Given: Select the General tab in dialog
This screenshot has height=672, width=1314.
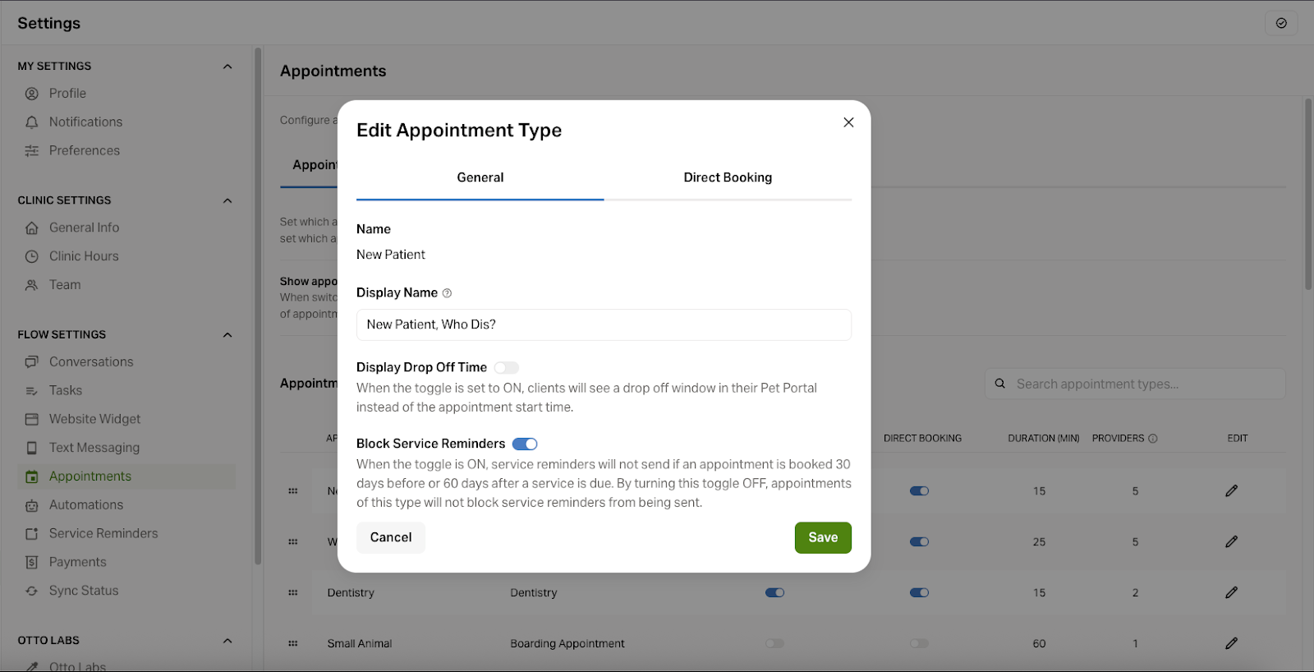Looking at the screenshot, I should (x=480, y=177).
